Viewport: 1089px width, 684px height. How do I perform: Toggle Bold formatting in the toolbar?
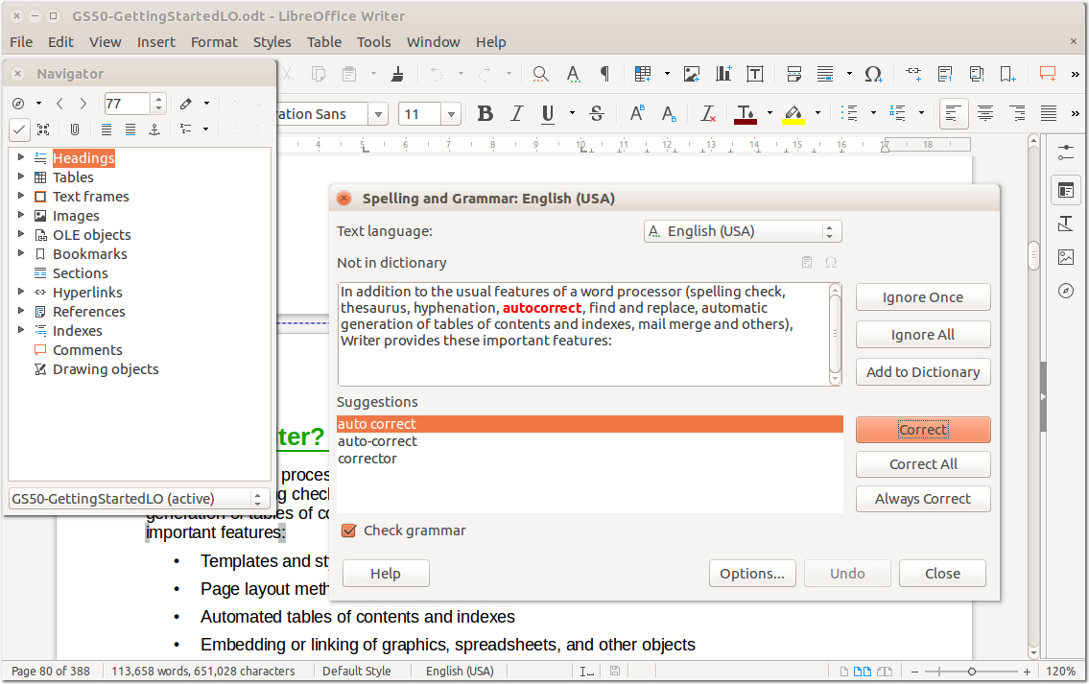[x=485, y=113]
